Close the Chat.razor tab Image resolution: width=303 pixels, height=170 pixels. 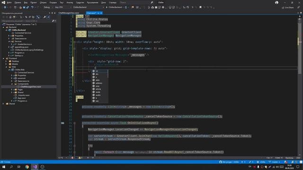pyautogui.click(x=101, y=13)
